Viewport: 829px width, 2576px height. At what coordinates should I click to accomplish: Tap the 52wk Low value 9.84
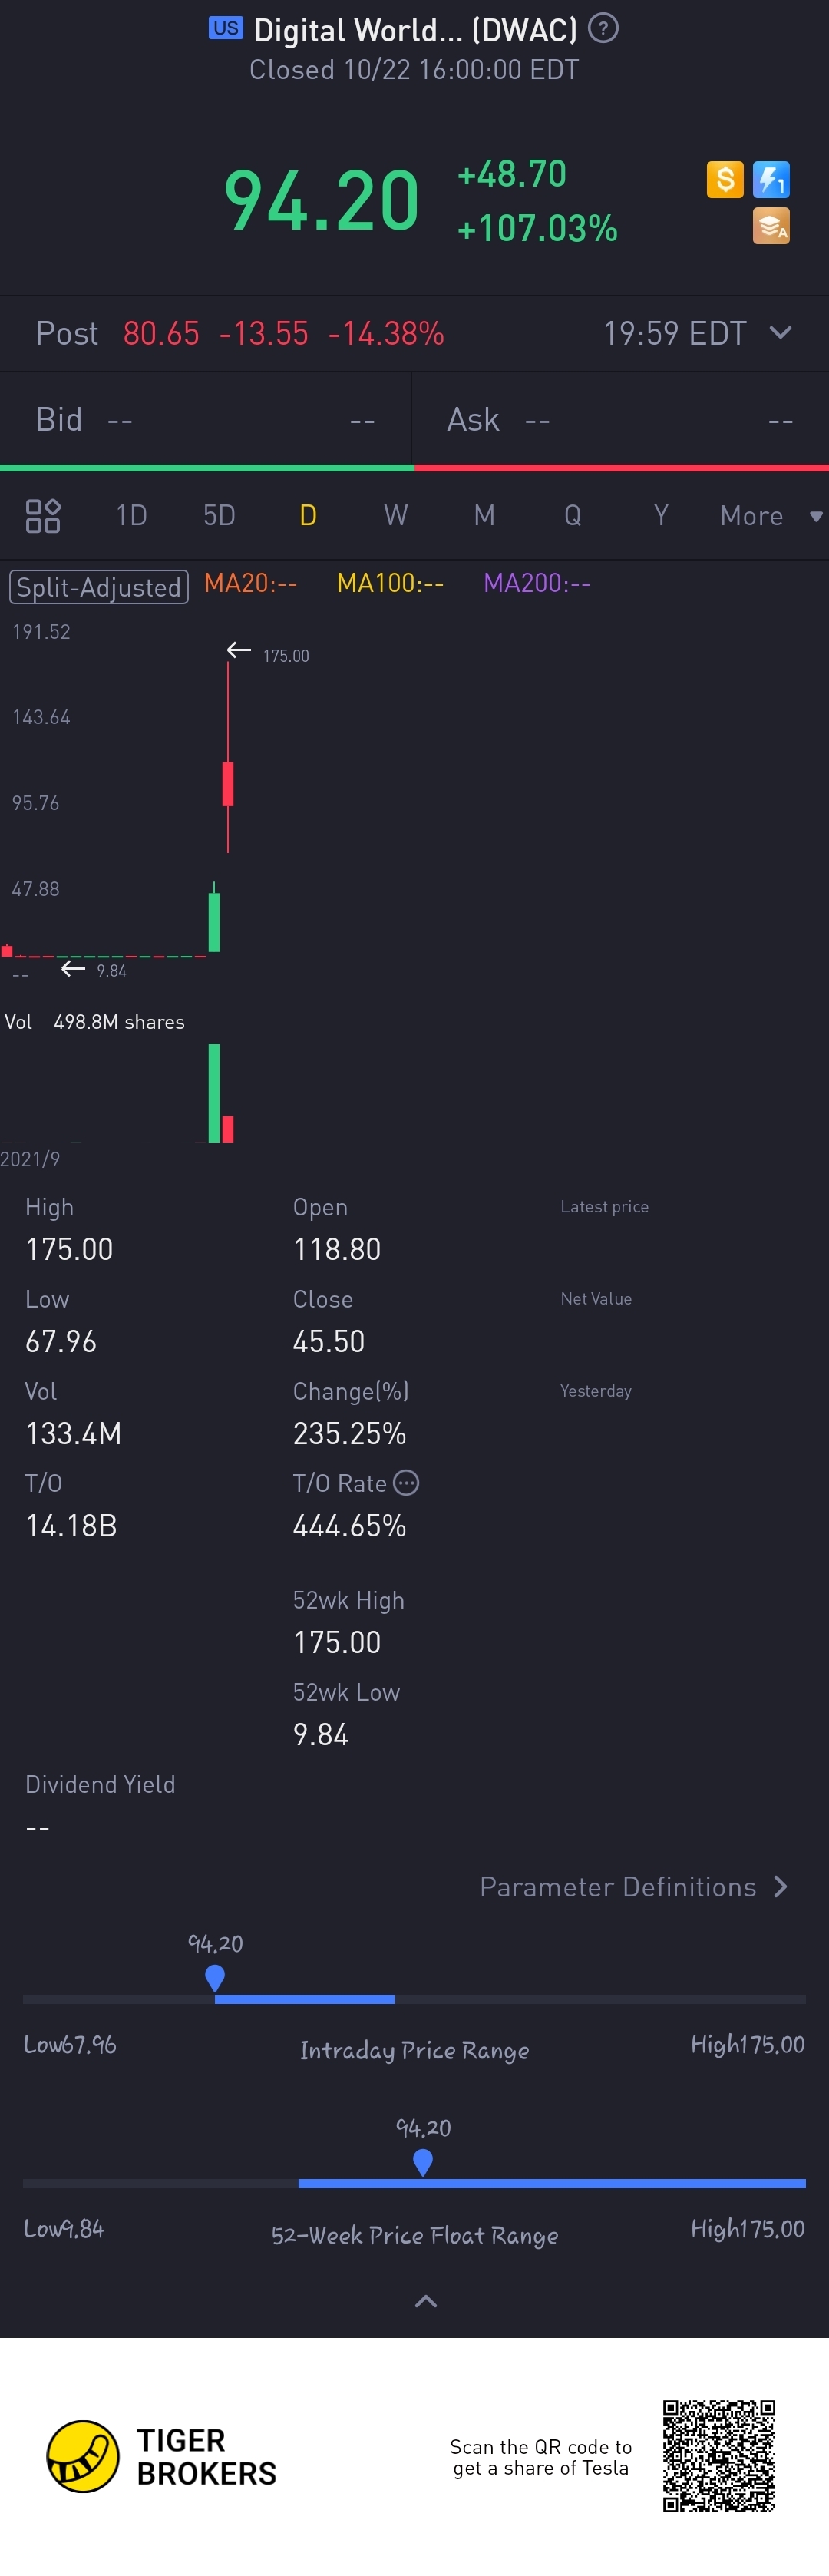[x=321, y=1735]
